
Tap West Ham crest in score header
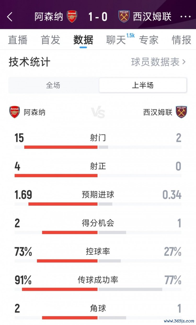pos(124,16)
